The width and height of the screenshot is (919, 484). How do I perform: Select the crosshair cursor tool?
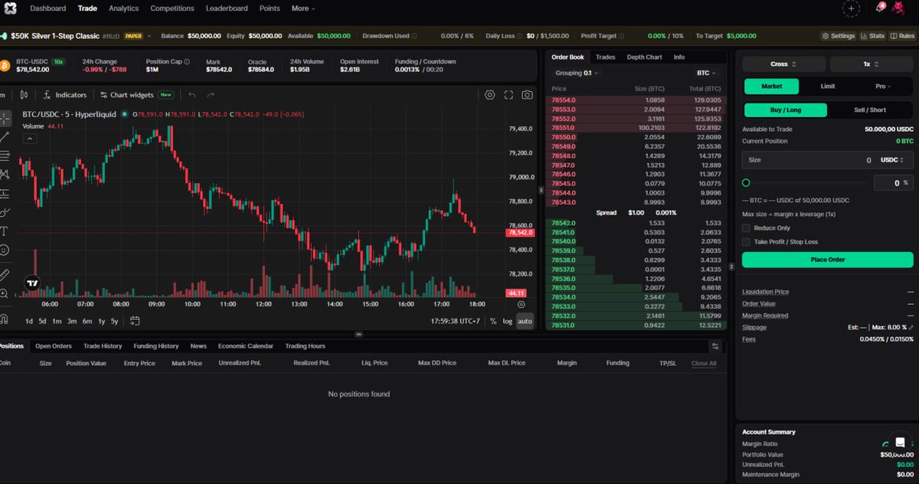pos(5,118)
